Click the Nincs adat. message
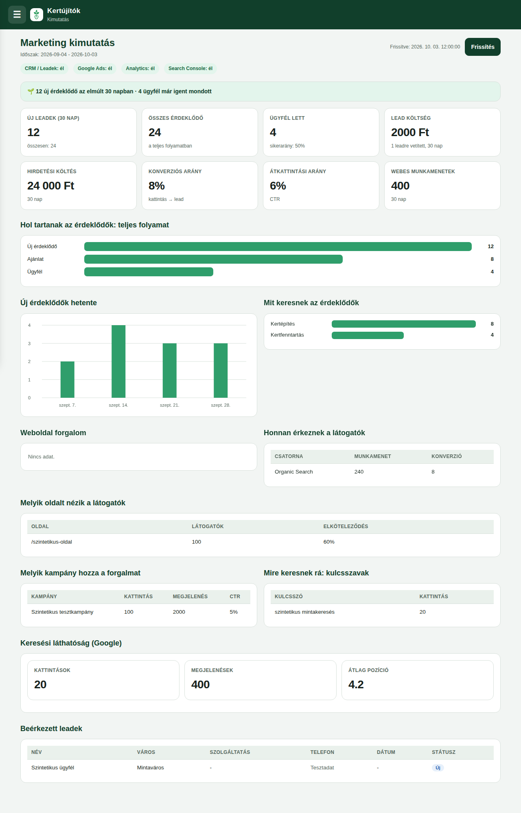The width and height of the screenshot is (521, 813). 41,457
